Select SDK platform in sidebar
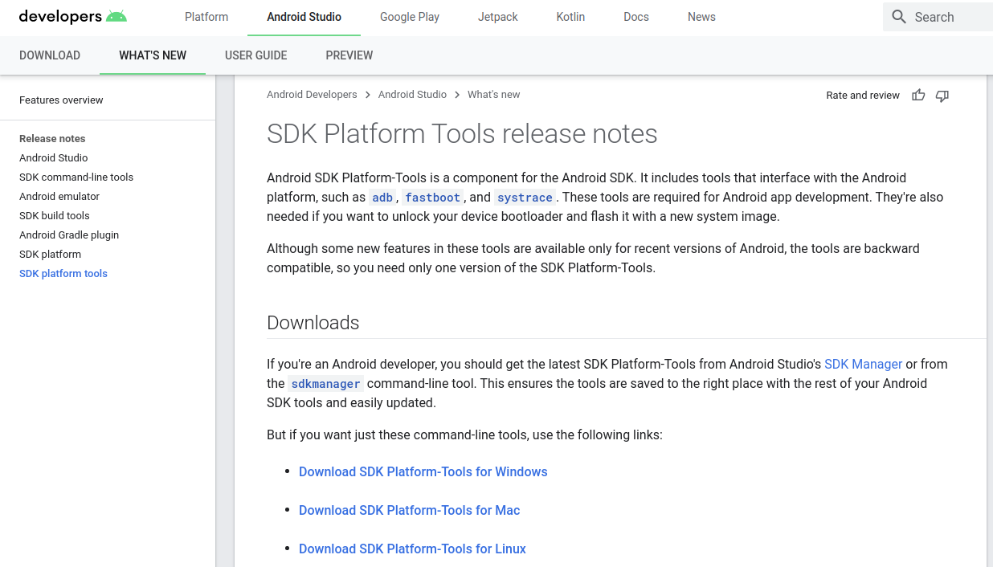993x567 pixels. pyautogui.click(x=50, y=255)
